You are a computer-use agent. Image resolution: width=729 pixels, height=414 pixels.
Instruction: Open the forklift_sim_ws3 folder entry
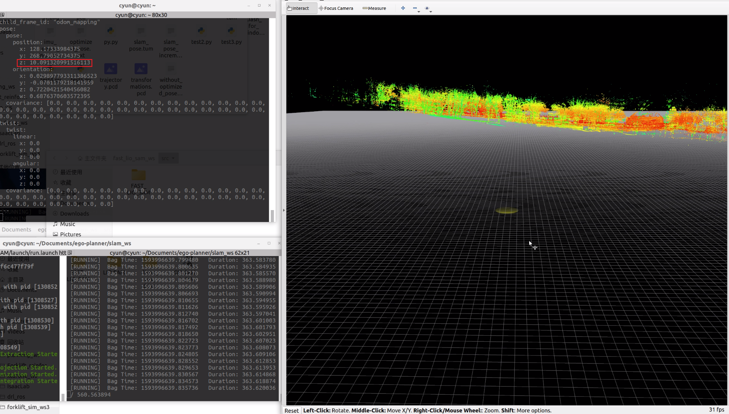pyautogui.click(x=28, y=407)
